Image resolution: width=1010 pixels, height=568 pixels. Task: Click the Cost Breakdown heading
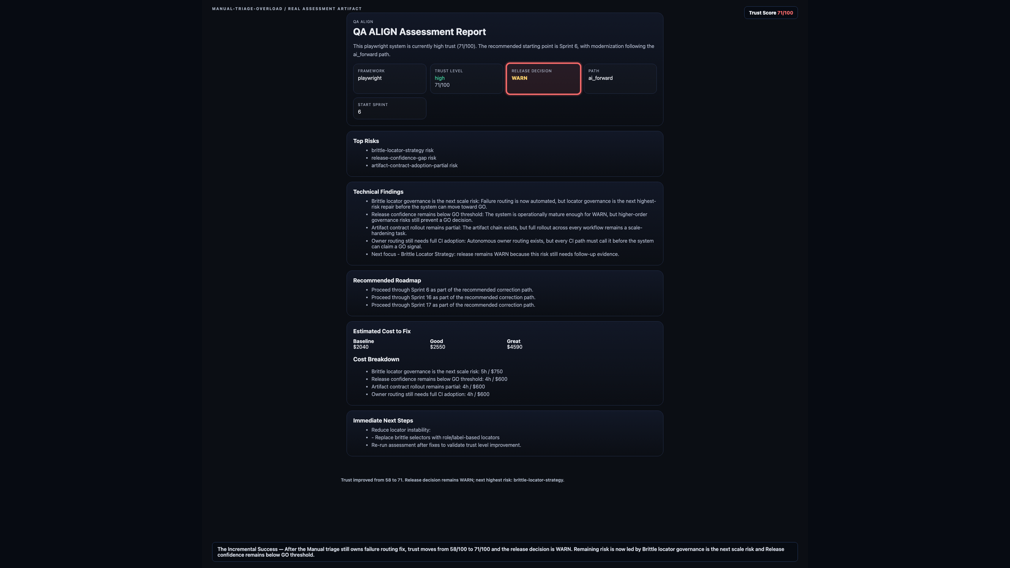pos(376,360)
